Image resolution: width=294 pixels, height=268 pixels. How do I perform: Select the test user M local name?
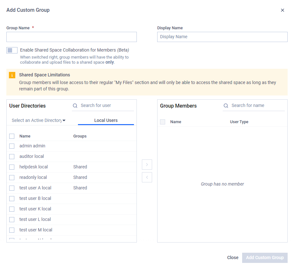pos(36,230)
